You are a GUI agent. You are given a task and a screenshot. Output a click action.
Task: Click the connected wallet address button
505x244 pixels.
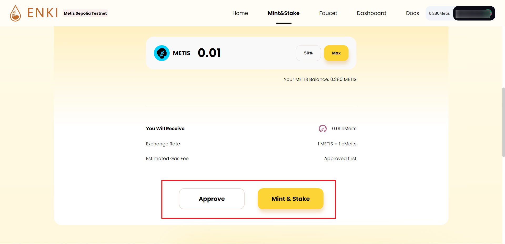pos(474,13)
